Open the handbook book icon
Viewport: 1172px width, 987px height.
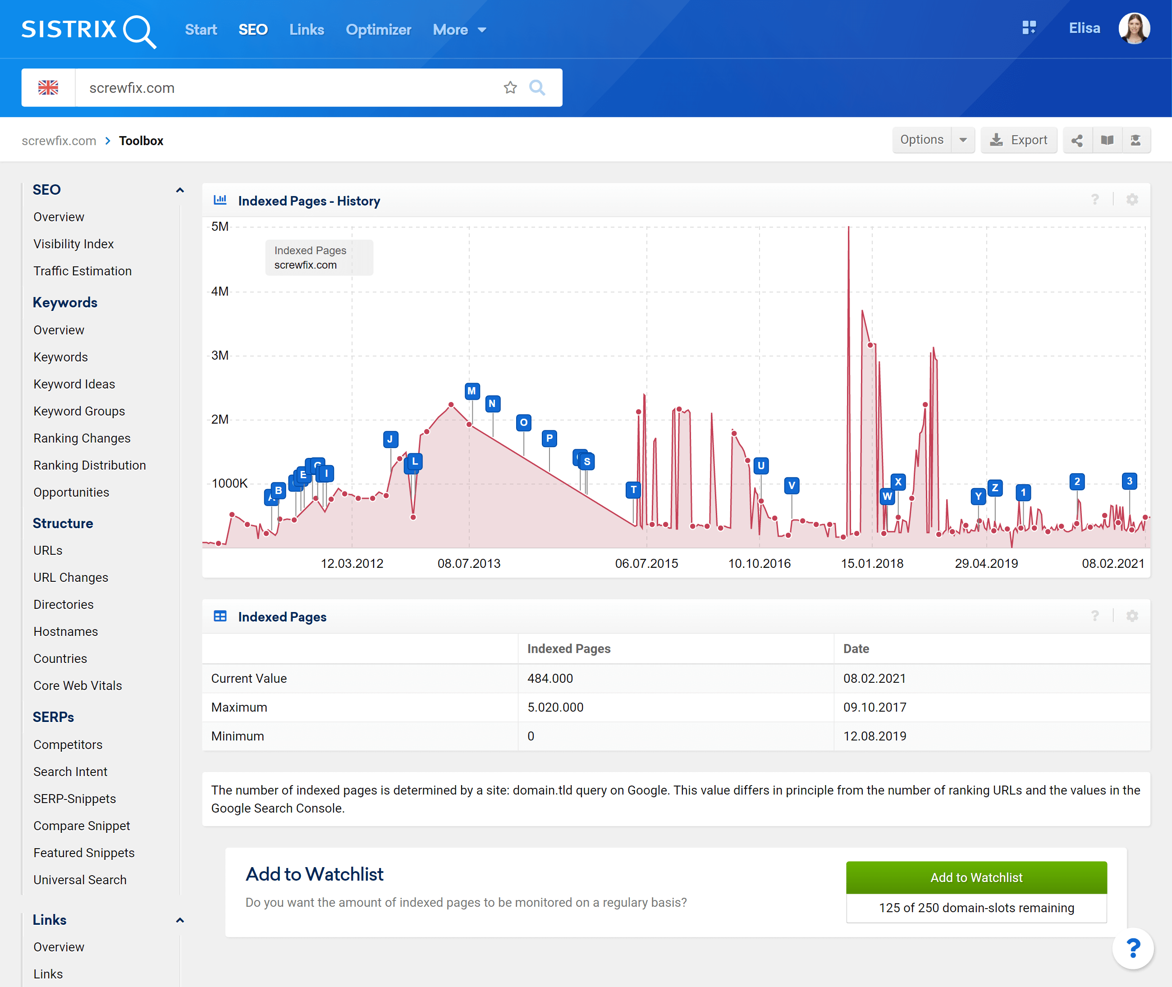coord(1107,140)
